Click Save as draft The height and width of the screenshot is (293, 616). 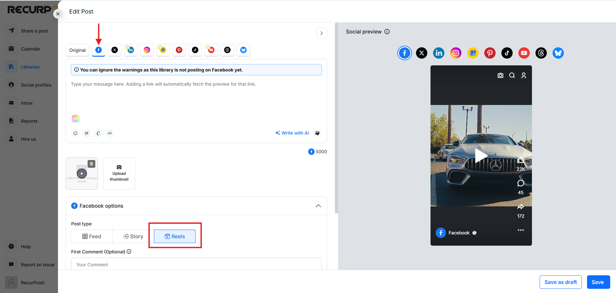pos(561,282)
